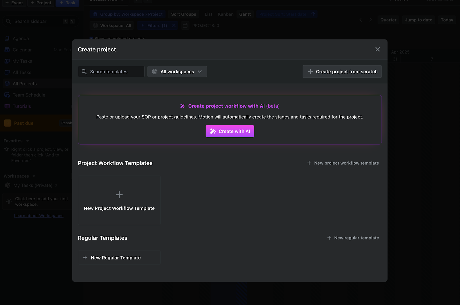Screen dimensions: 460x305
Task: Open Calendar in the sidebar
Action: pyautogui.click(x=22, y=50)
